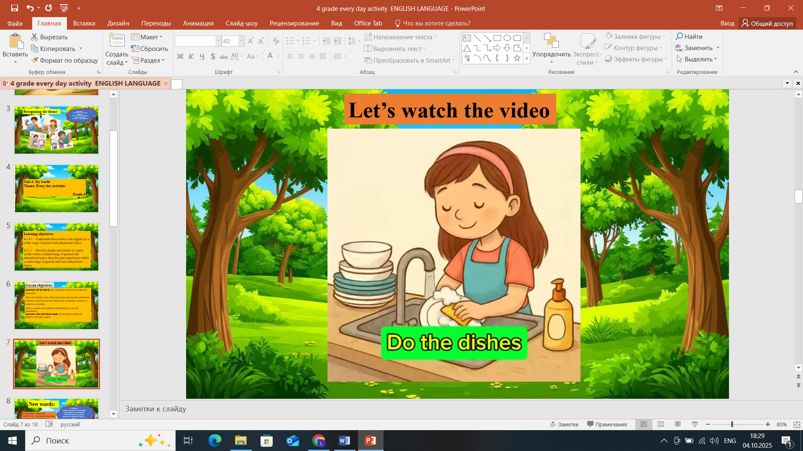
Task: Click the Arrange (Упорядочить) icon
Action: click(x=551, y=41)
